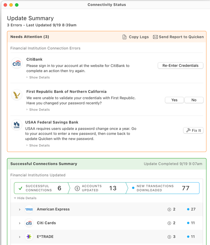Expand the American Express row chevron
The height and width of the screenshot is (245, 210).
20,210
